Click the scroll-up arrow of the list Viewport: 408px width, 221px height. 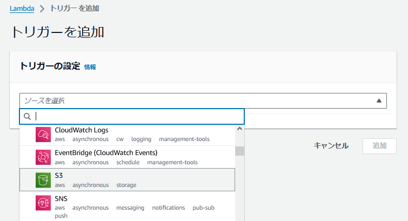click(x=239, y=129)
